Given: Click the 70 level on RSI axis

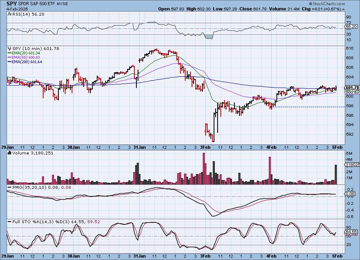Looking at the screenshot, I should pyautogui.click(x=348, y=22).
